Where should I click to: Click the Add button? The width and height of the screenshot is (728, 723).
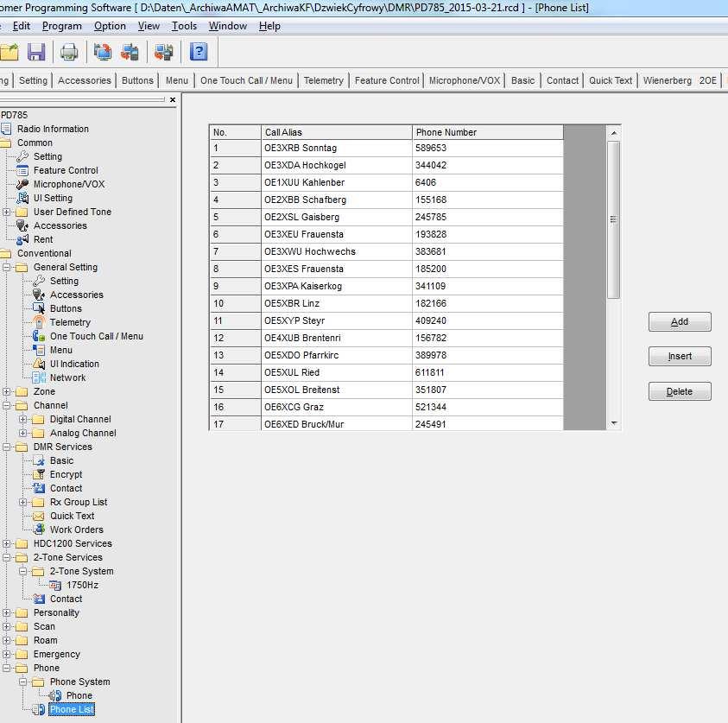click(680, 322)
